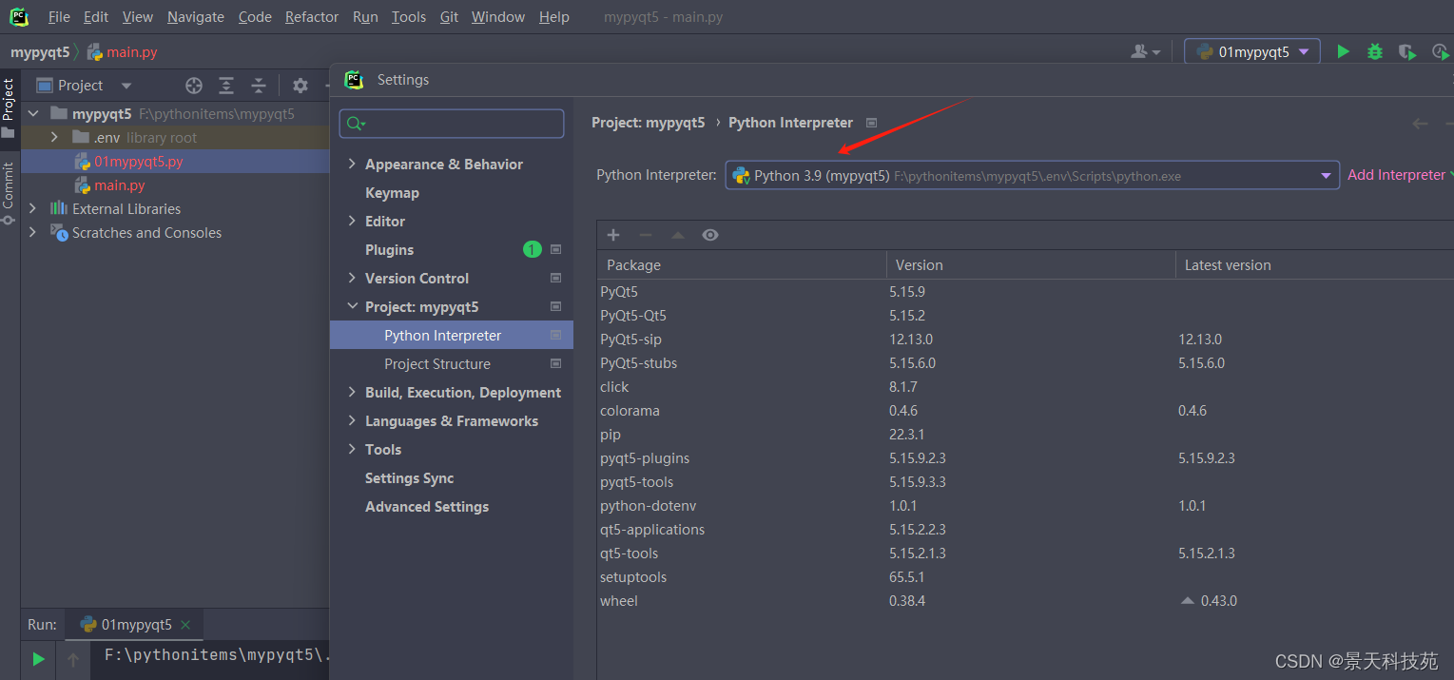Open the Tools menu
The width and height of the screenshot is (1454, 680).
(409, 16)
